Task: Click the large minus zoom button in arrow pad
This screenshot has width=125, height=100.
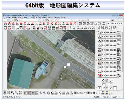Action: (x=115, y=88)
